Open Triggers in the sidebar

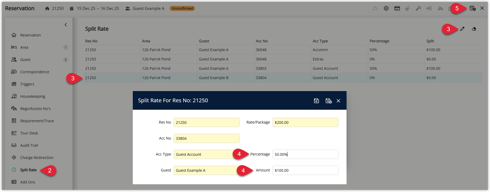tap(27, 84)
